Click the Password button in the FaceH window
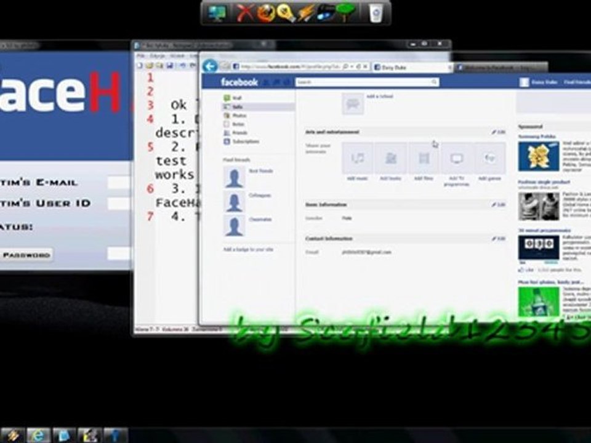 tap(26, 255)
